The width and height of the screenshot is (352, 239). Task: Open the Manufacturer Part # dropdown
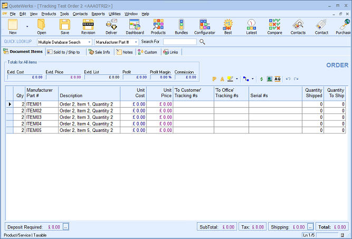[136, 42]
